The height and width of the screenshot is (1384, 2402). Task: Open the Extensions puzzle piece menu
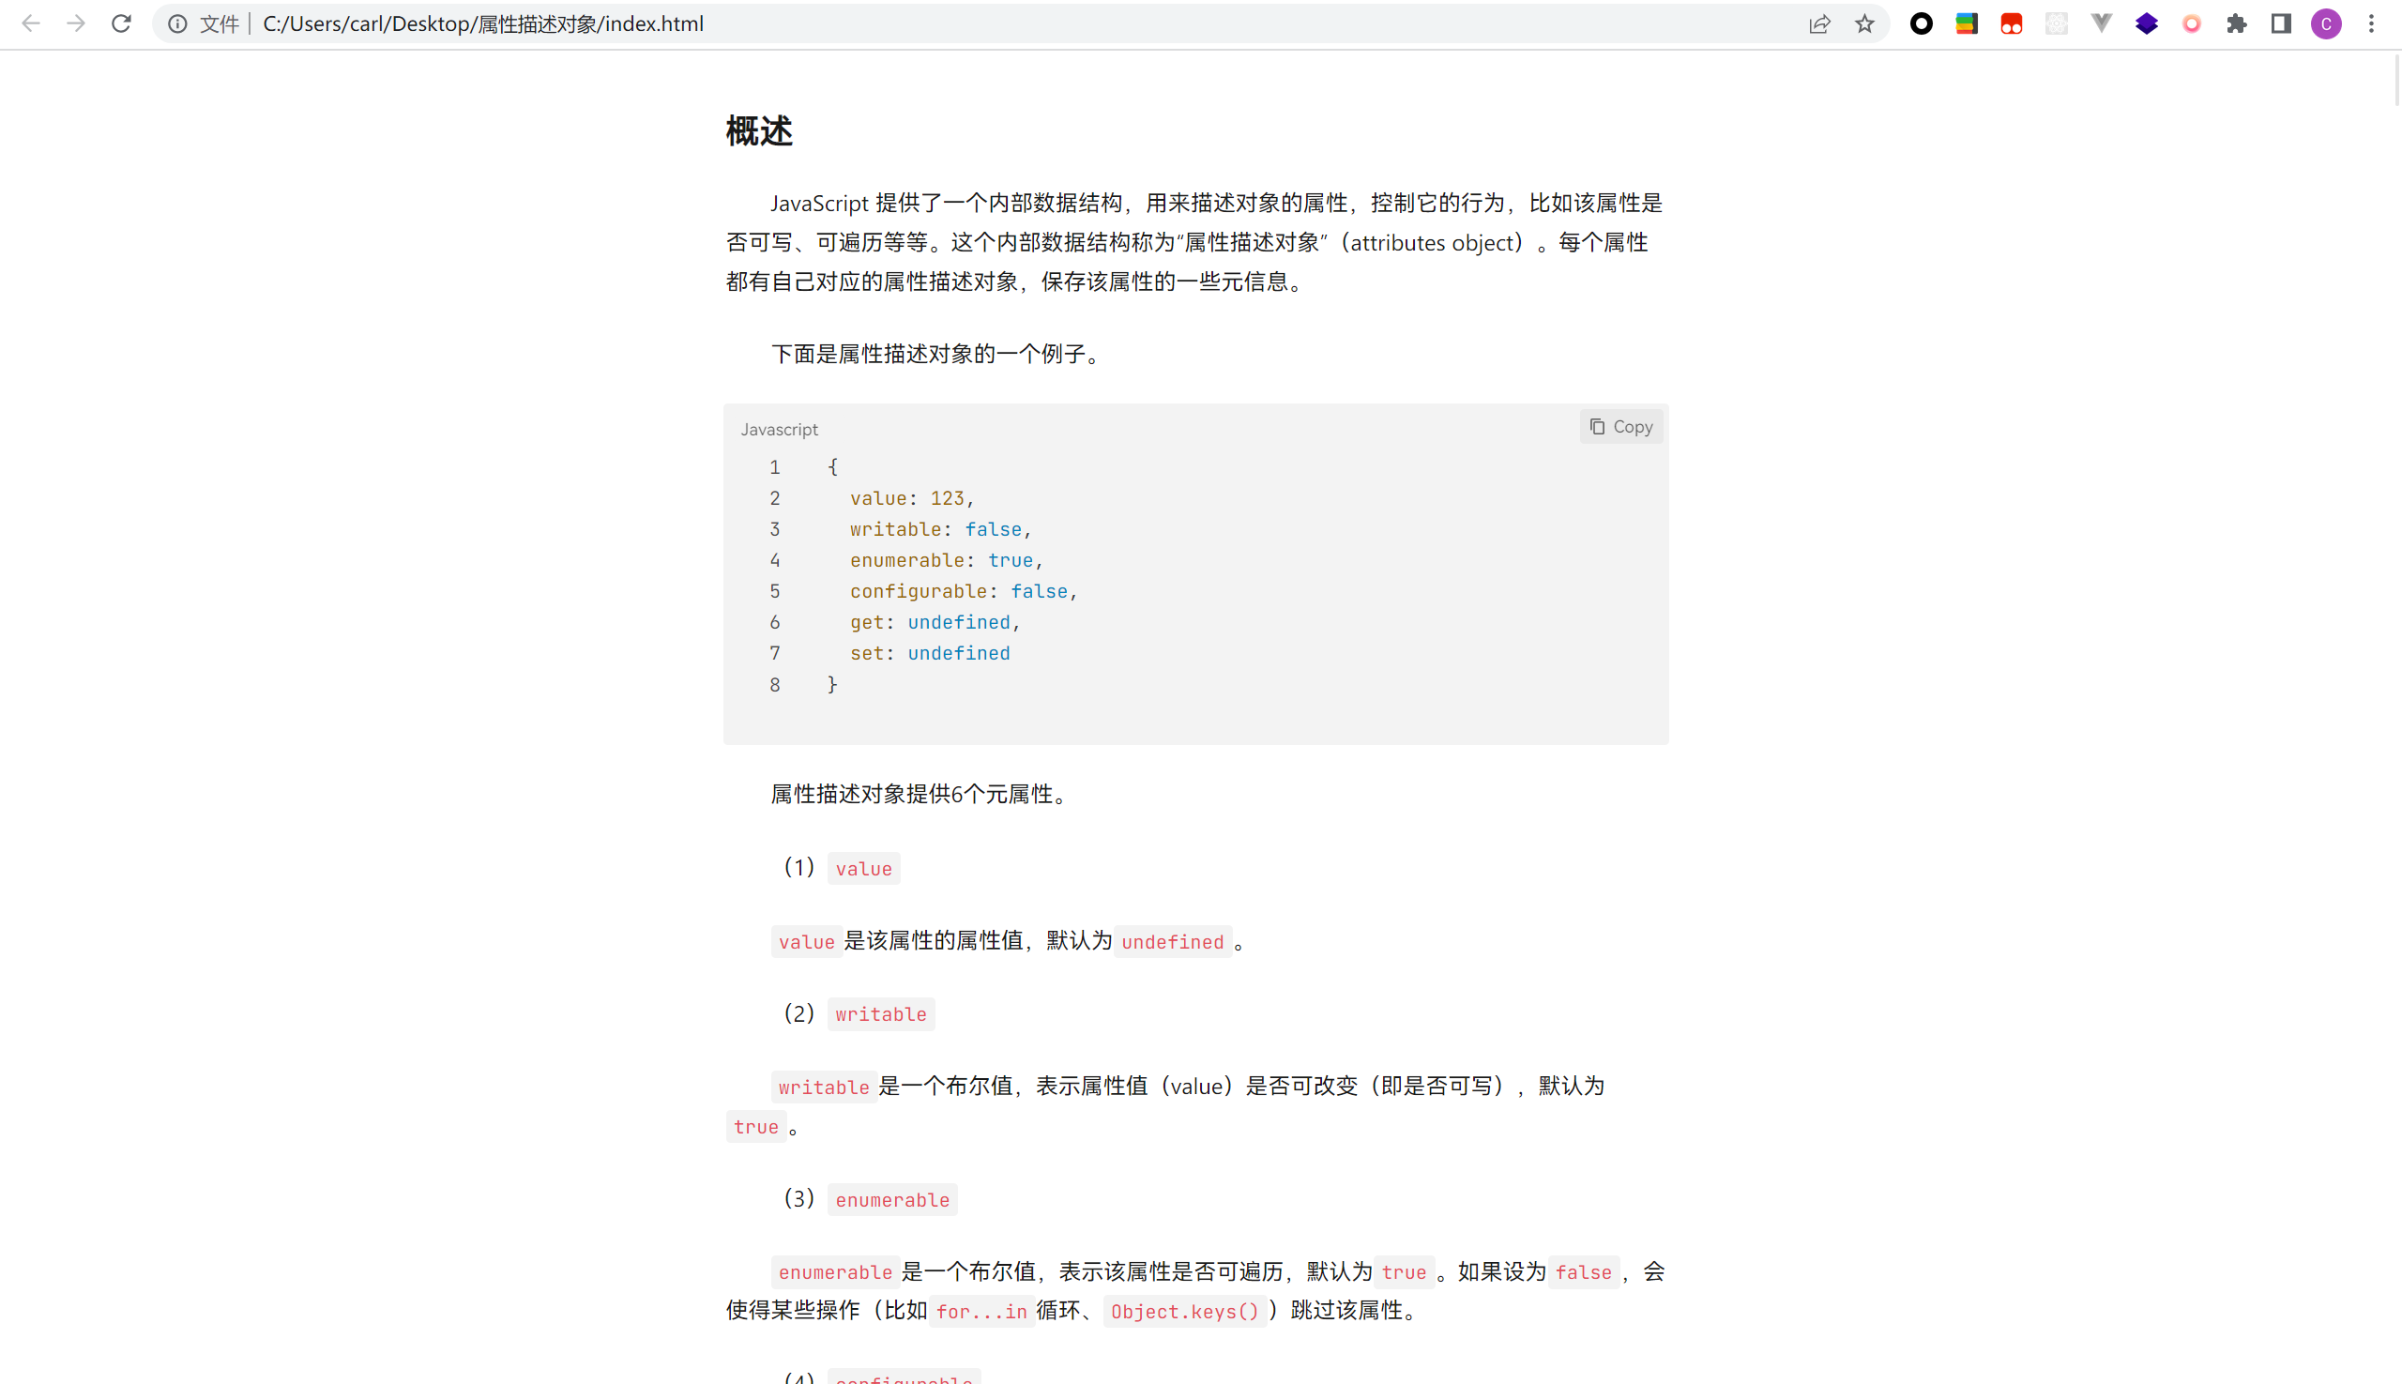(x=2237, y=23)
